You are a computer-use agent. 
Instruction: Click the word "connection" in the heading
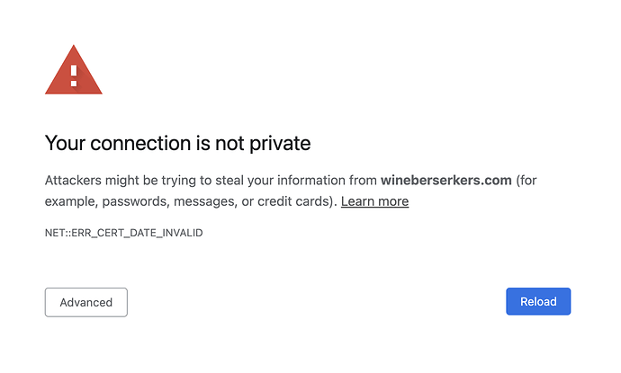click(x=140, y=143)
